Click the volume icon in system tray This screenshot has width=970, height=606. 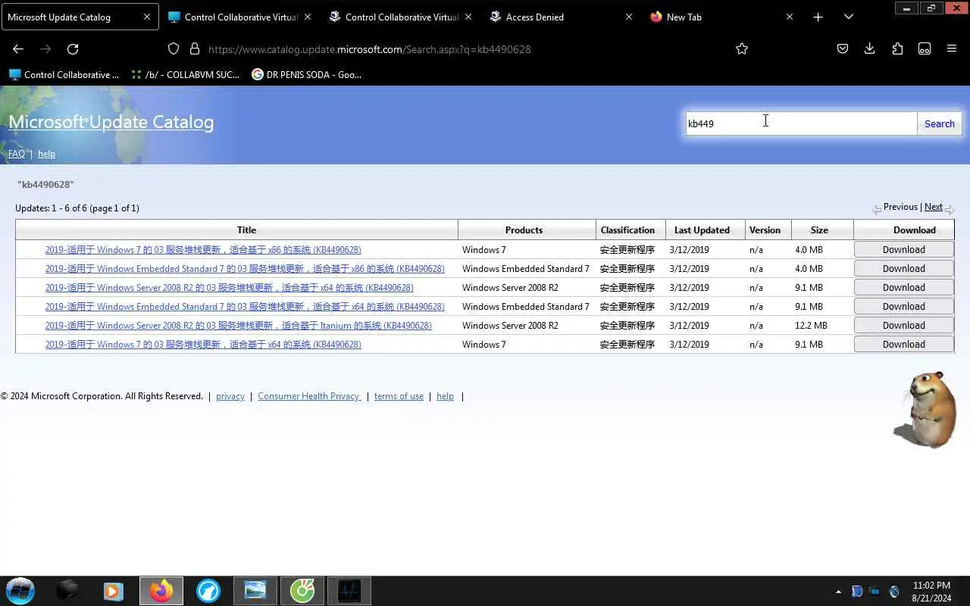[894, 592]
